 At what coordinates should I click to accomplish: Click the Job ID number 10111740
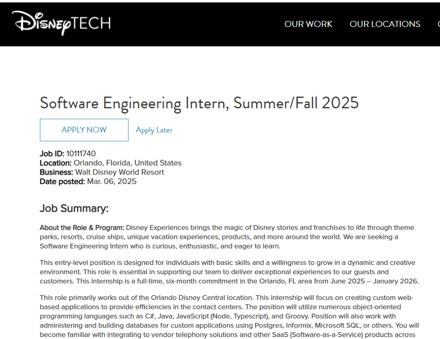coord(81,154)
